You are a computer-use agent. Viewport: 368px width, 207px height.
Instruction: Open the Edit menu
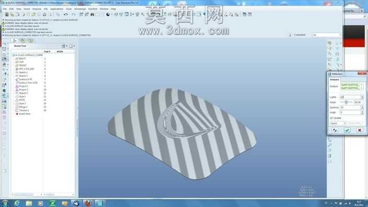point(11,9)
